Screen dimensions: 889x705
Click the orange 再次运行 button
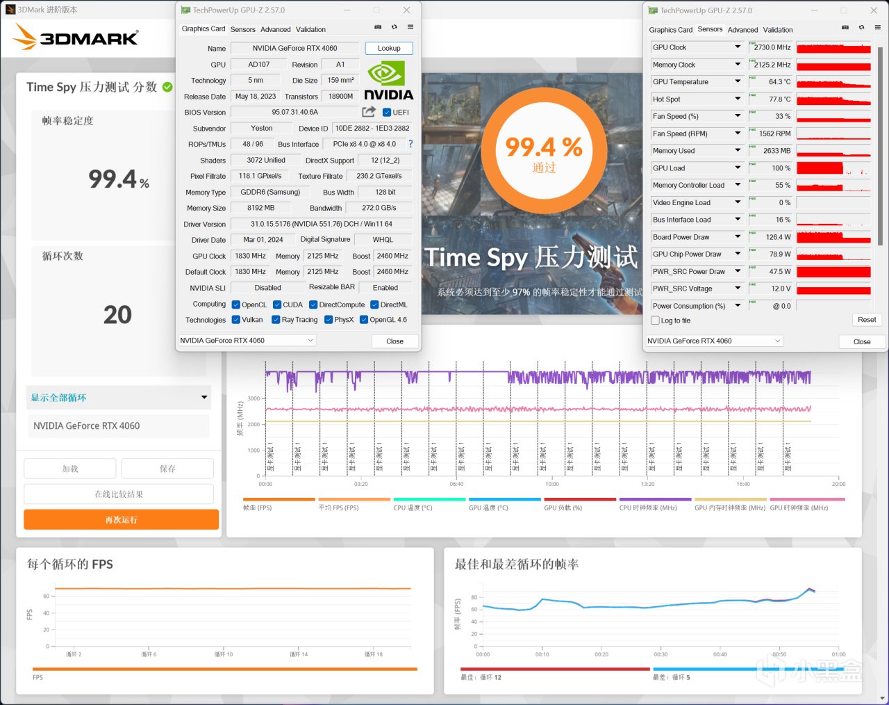tap(122, 519)
